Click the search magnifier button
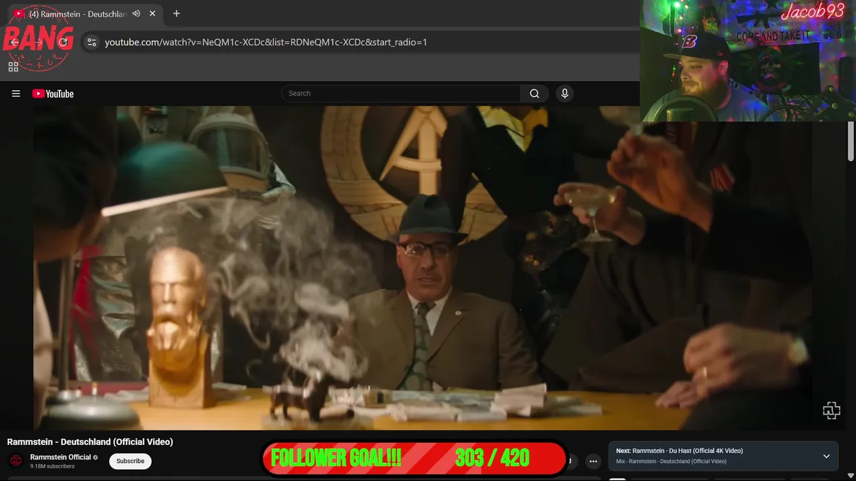This screenshot has width=856, height=481. pos(534,94)
